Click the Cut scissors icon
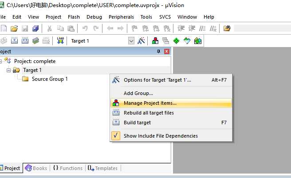The width and height of the screenshot is (291, 178). (49, 28)
